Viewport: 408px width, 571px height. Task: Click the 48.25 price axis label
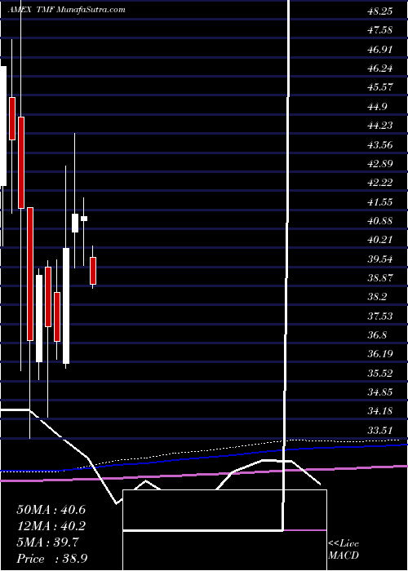pos(379,11)
